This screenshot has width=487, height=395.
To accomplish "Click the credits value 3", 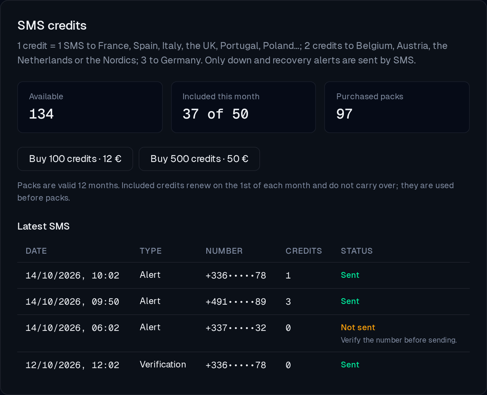I will point(288,302).
